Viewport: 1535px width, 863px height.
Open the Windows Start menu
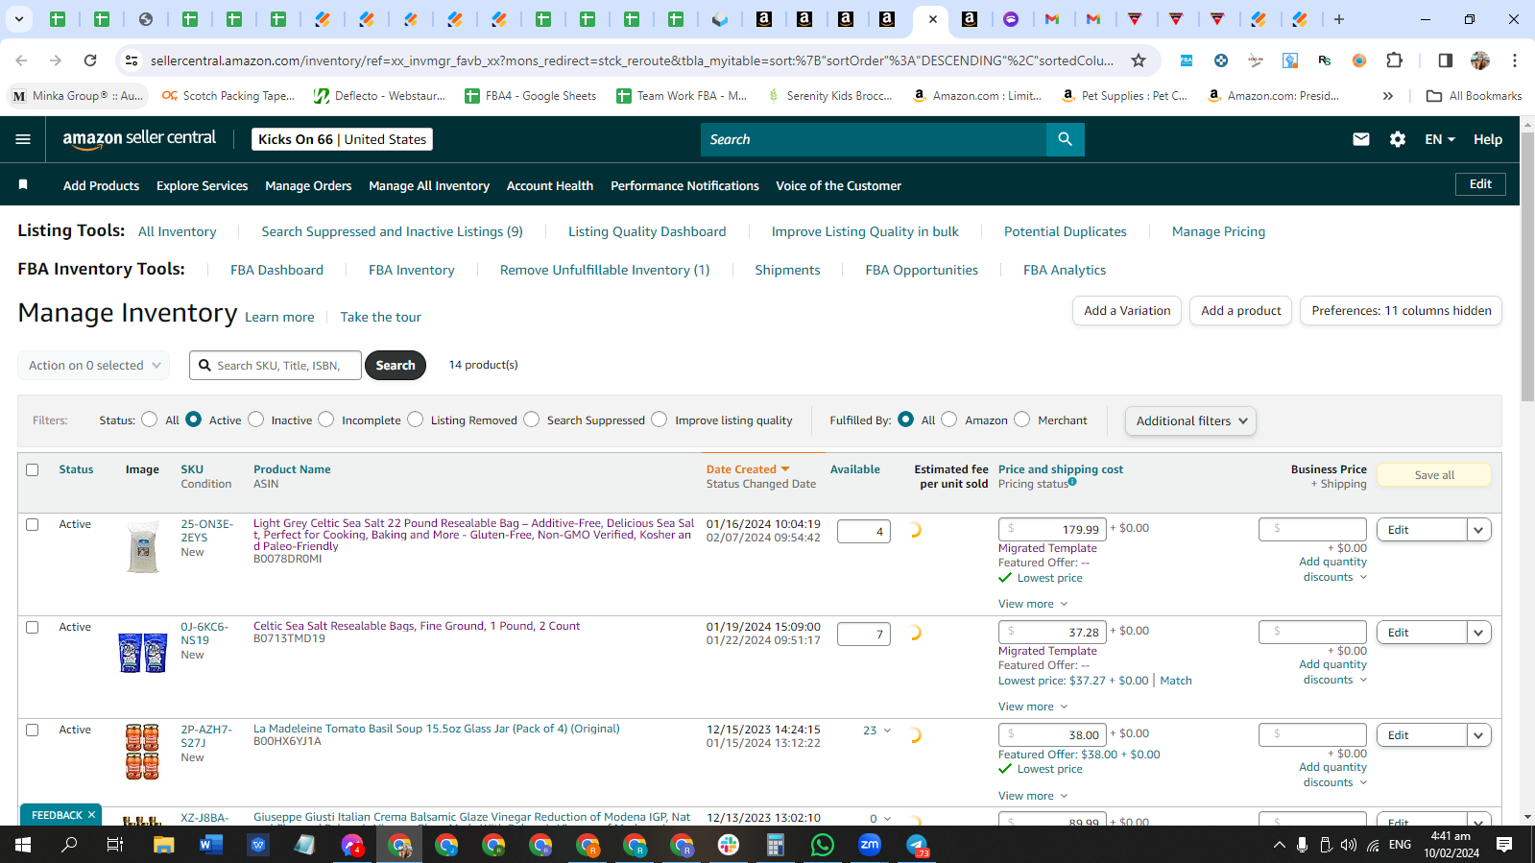coord(23,845)
